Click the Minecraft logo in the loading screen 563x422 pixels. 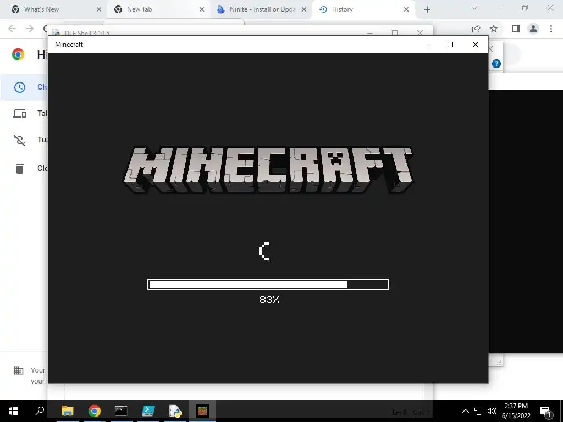pos(268,170)
